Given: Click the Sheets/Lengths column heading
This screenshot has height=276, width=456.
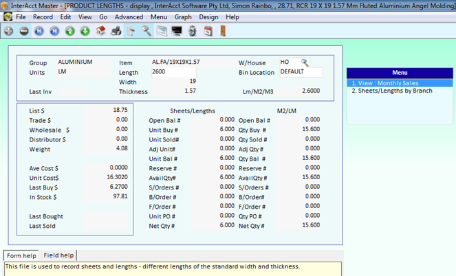Looking at the screenshot, I should pyautogui.click(x=193, y=111).
